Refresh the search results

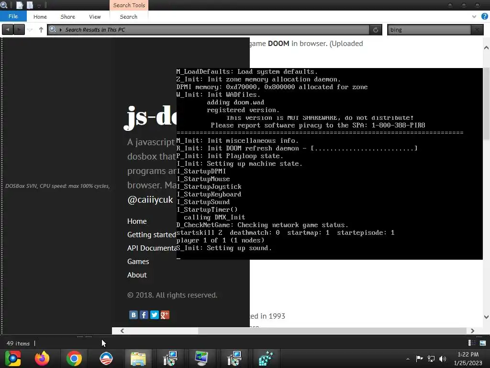[x=376, y=30]
